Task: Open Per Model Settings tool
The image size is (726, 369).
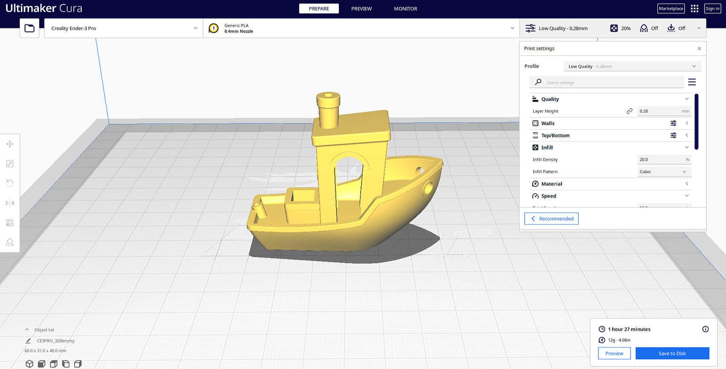Action: pyautogui.click(x=9, y=222)
